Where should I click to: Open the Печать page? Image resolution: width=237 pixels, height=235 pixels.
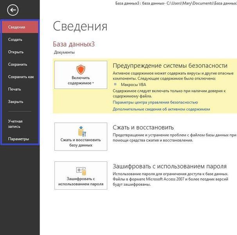14,89
